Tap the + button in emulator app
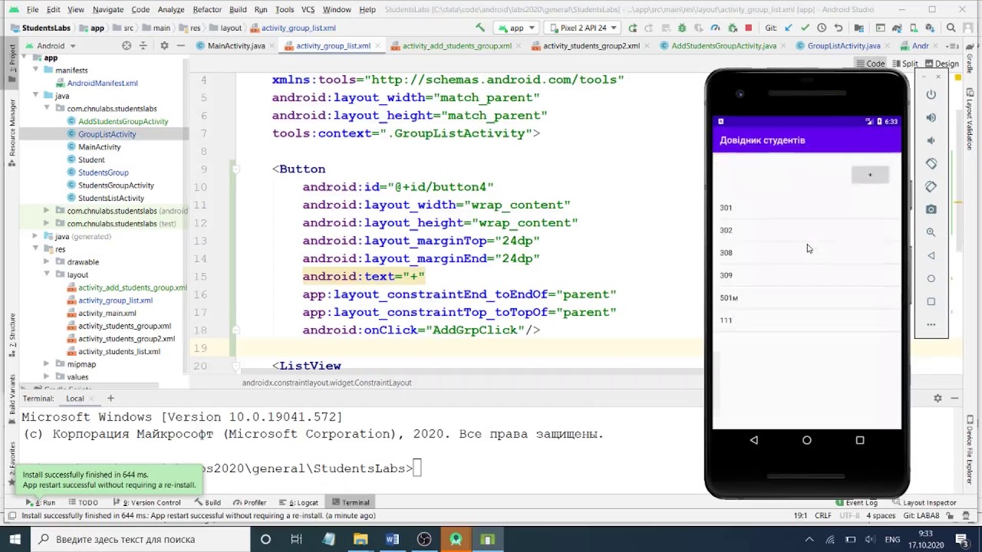982x552 pixels. 870,175
